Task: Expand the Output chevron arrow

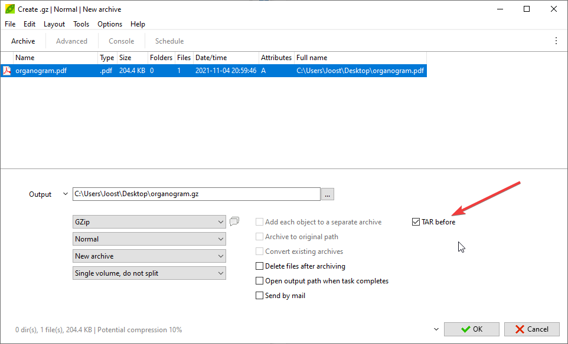Action: [x=65, y=194]
